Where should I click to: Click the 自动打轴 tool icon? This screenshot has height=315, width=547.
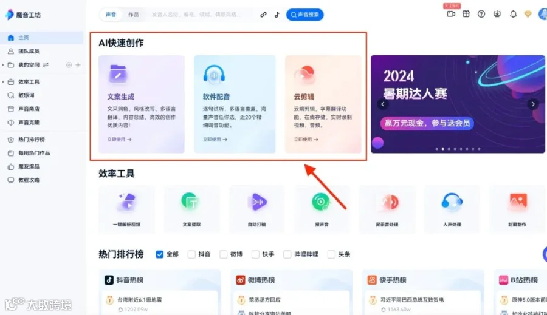pos(256,202)
